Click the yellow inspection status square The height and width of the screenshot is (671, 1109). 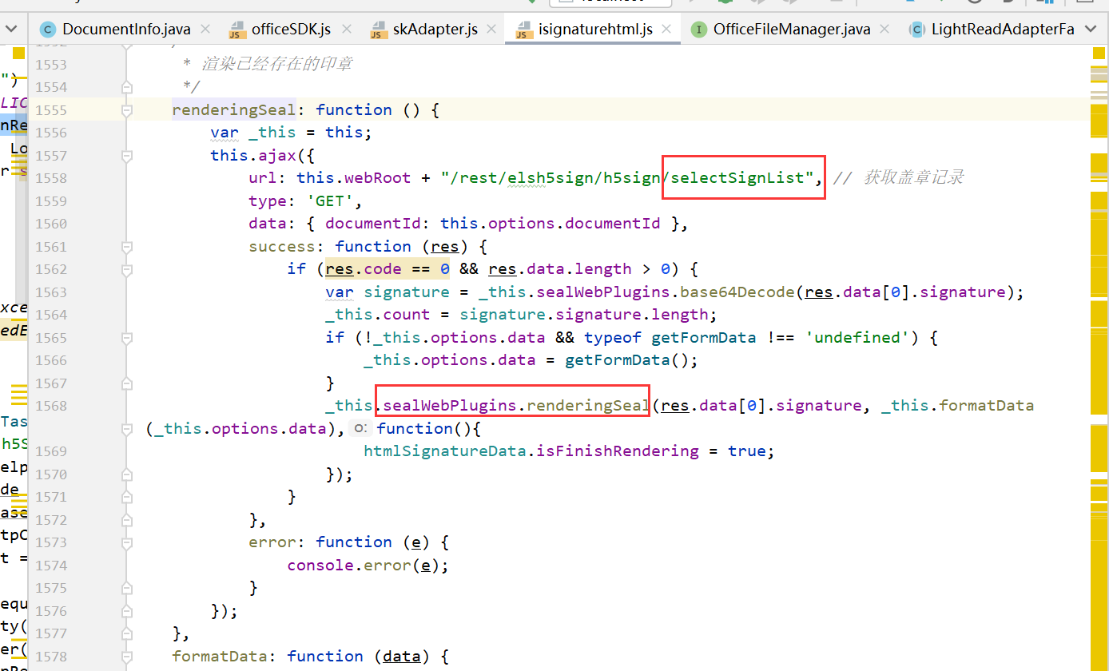[x=1098, y=54]
